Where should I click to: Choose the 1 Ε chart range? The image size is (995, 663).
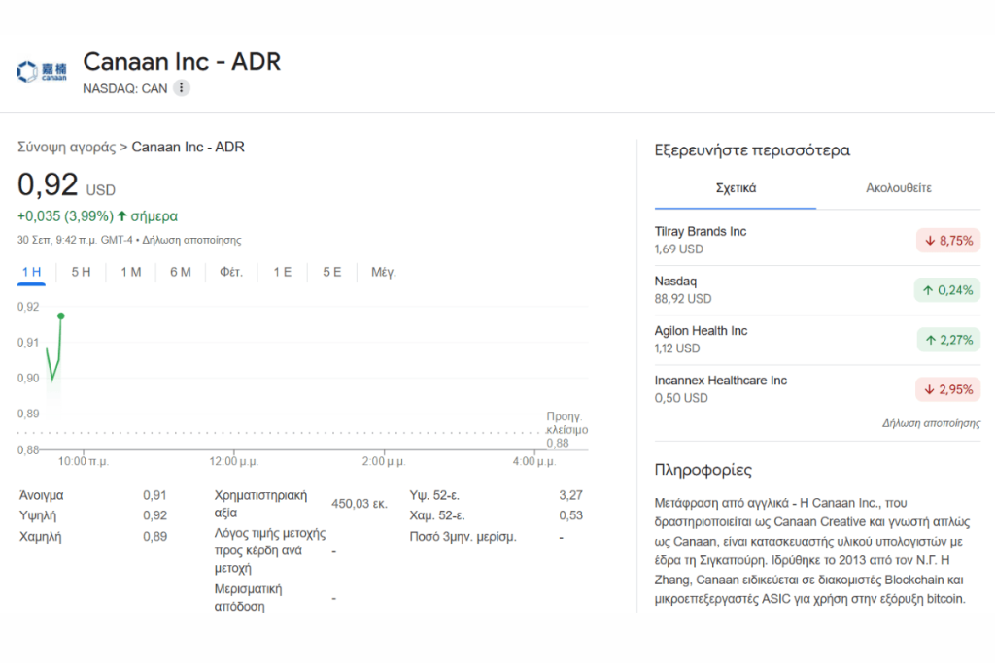[283, 272]
